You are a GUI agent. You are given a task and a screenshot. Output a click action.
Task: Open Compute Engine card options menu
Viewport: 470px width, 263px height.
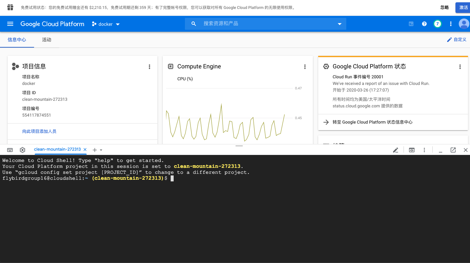(x=305, y=67)
